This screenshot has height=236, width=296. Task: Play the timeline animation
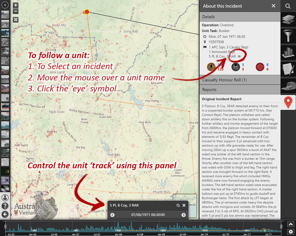point(291,232)
